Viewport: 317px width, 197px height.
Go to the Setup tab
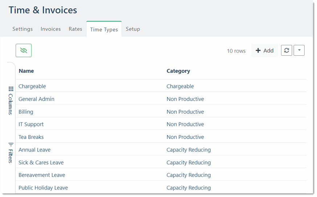pos(133,29)
